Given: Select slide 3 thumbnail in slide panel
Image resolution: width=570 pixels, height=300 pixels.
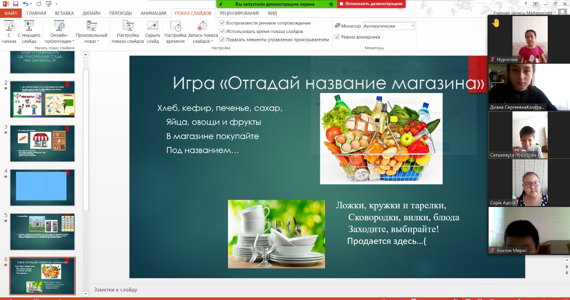Looking at the screenshot, I should click(x=42, y=143).
